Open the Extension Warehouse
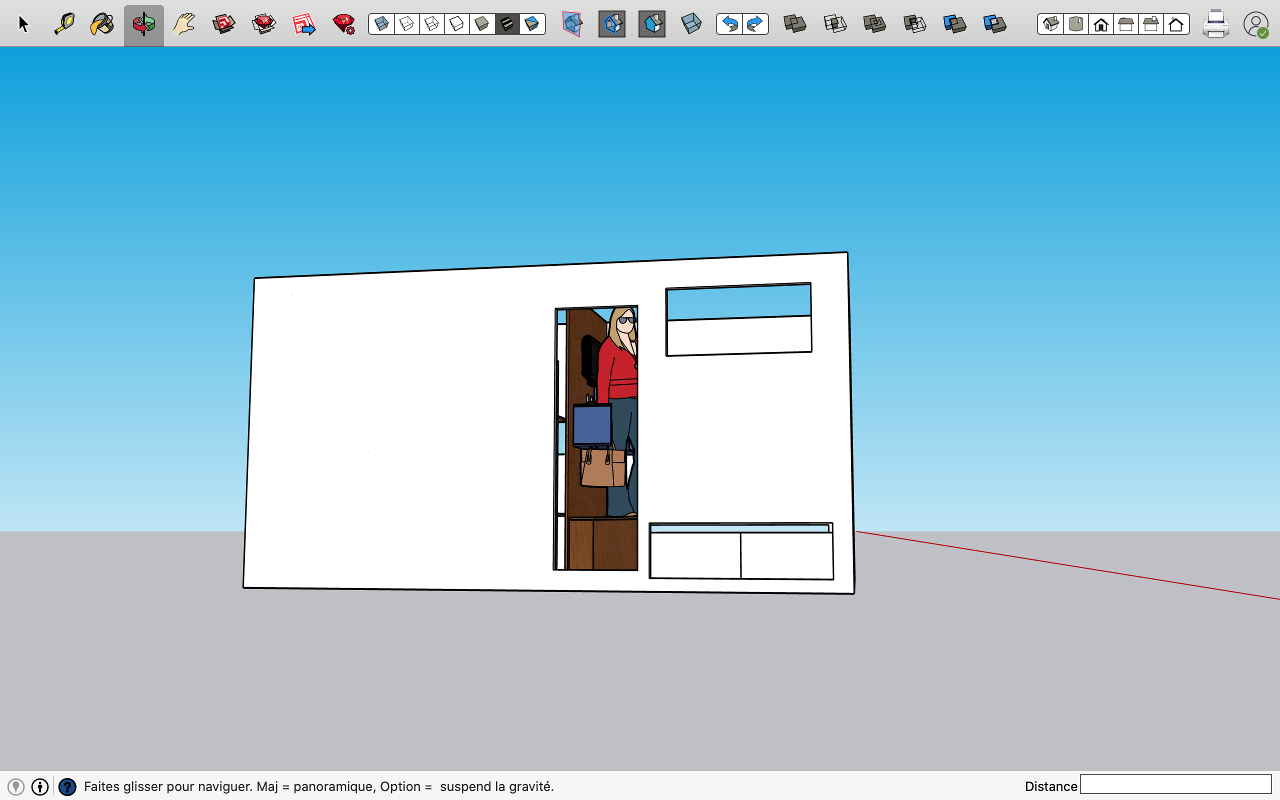This screenshot has width=1280, height=800. tap(263, 24)
